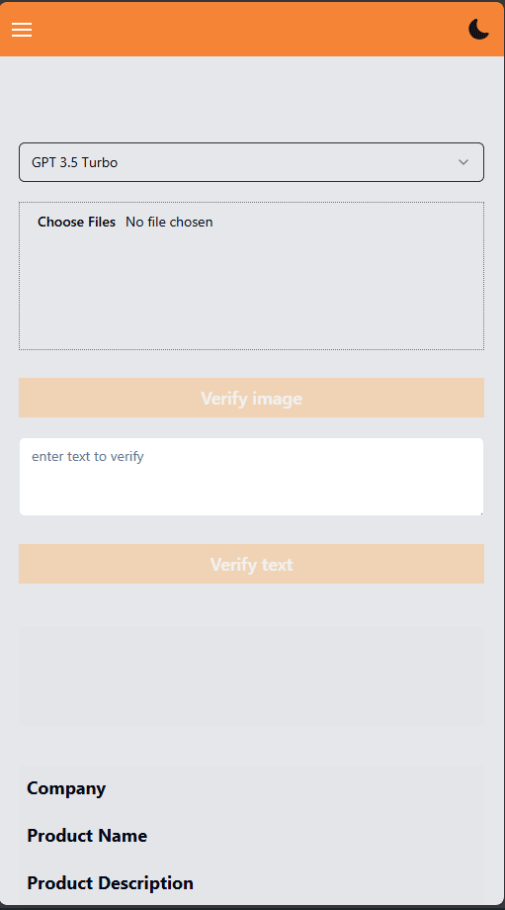
Task: Click the Verify image button
Action: pyautogui.click(x=251, y=398)
